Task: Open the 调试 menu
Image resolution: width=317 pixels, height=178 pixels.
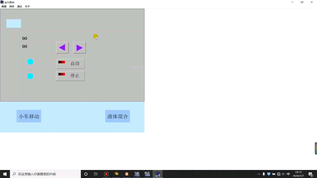Action: (x=19, y=6)
